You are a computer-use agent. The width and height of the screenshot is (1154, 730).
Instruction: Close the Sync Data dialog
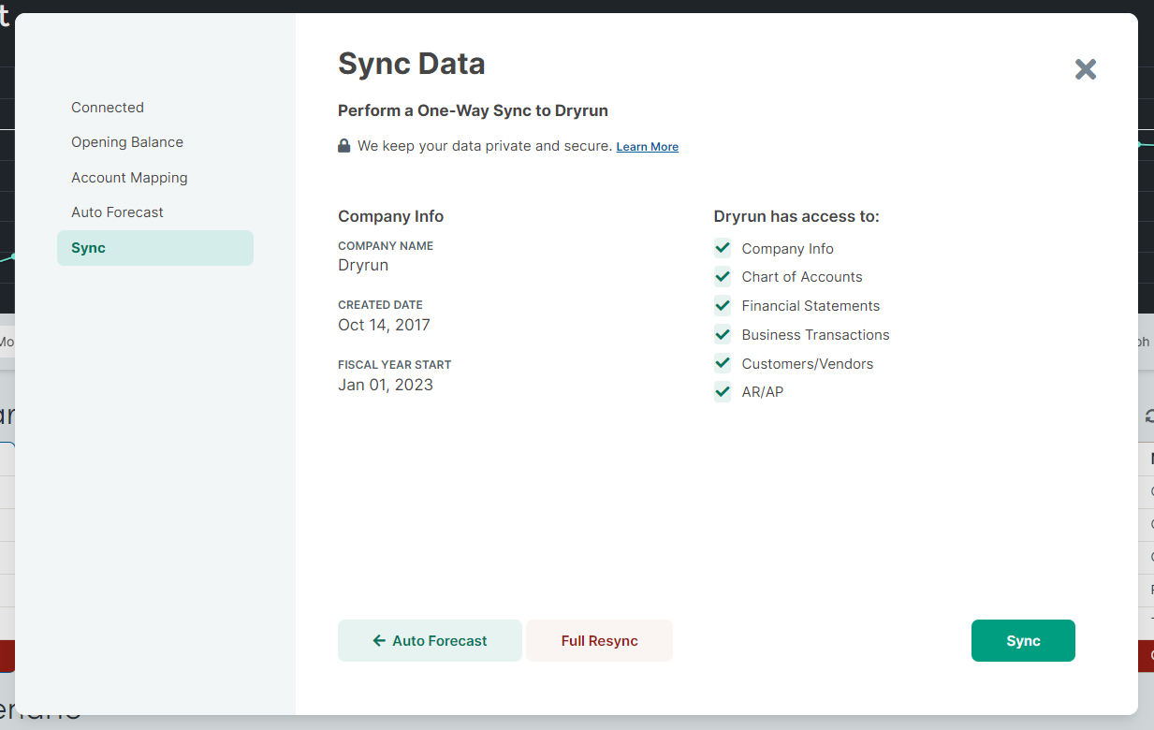(1085, 69)
